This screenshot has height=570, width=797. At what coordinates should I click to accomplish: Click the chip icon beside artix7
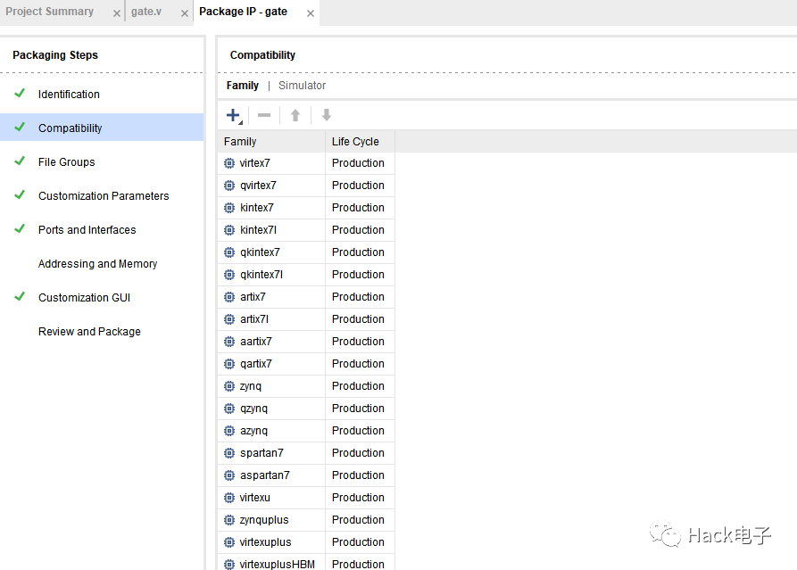click(x=229, y=297)
